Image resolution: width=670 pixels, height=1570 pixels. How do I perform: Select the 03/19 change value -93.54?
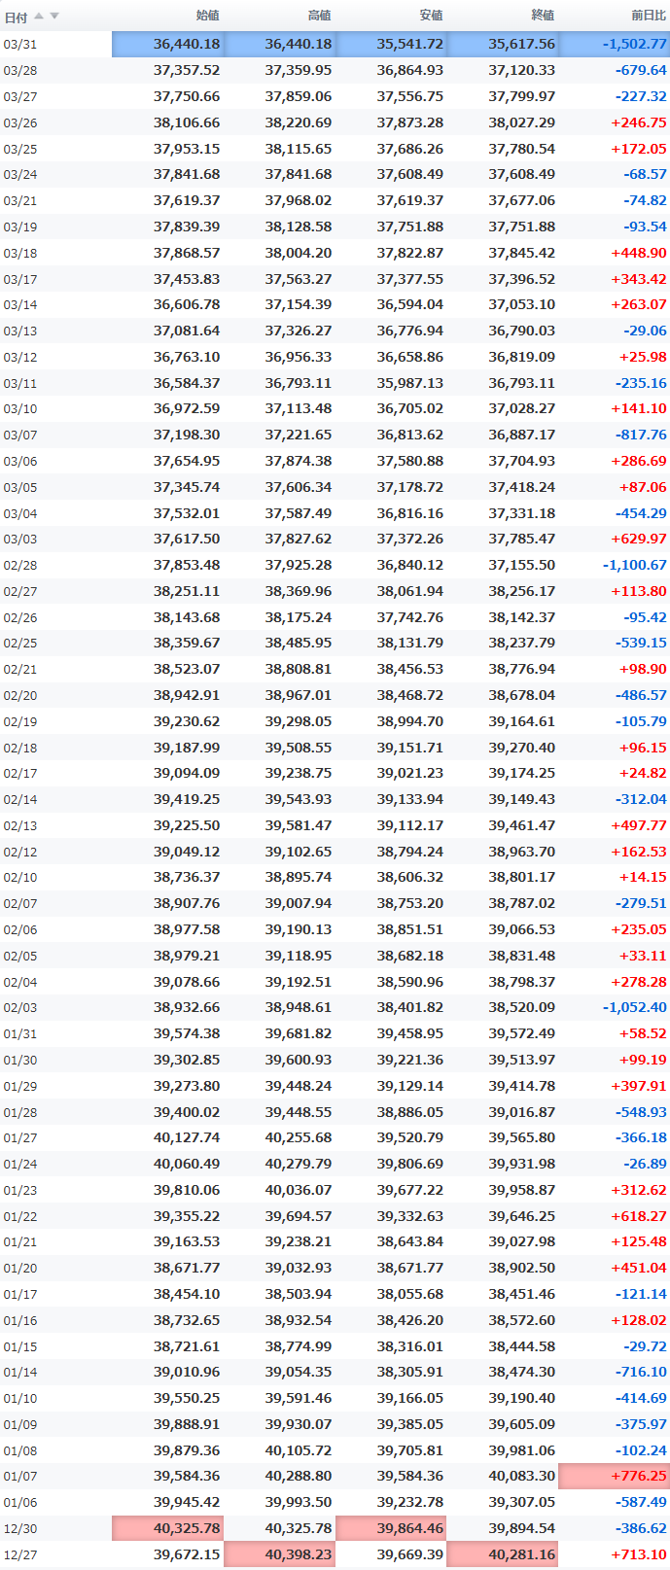[646, 227]
